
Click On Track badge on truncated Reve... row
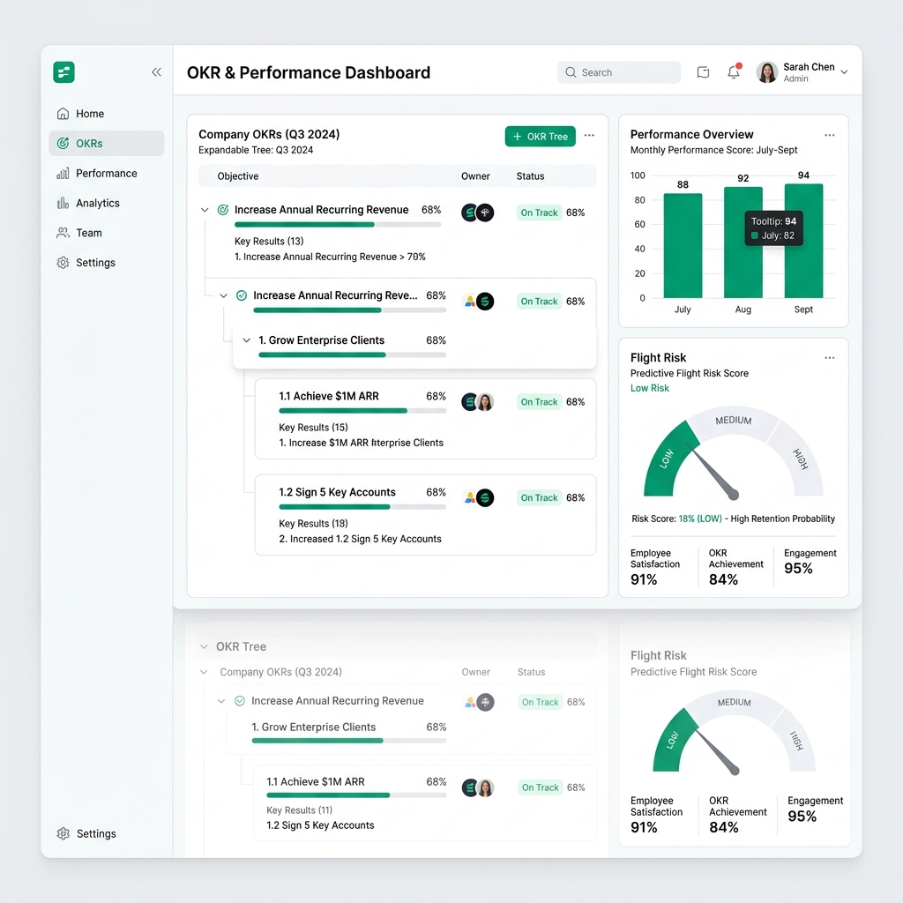tap(539, 302)
